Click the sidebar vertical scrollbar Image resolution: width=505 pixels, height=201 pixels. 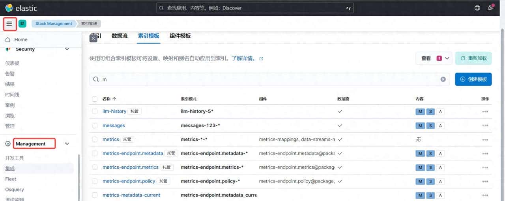[x=79, y=177]
